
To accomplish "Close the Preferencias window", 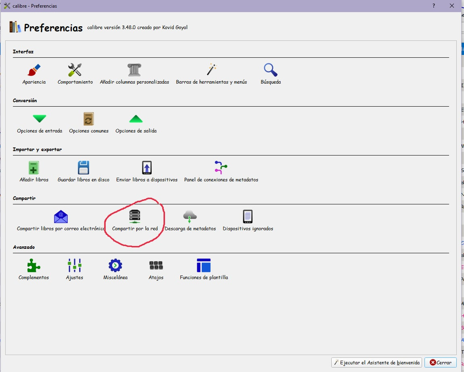I will click(452, 6).
